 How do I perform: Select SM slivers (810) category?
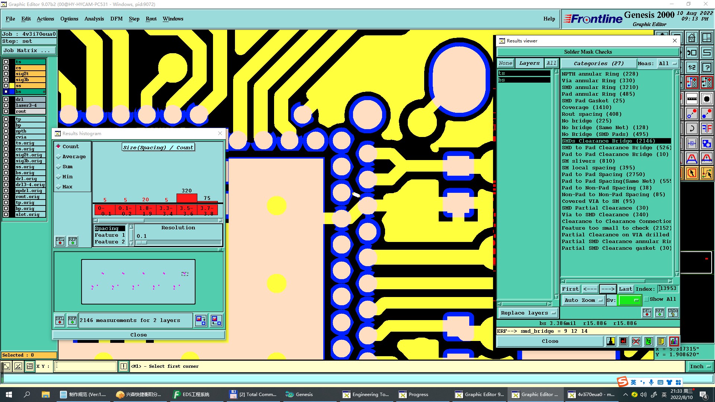tap(588, 161)
